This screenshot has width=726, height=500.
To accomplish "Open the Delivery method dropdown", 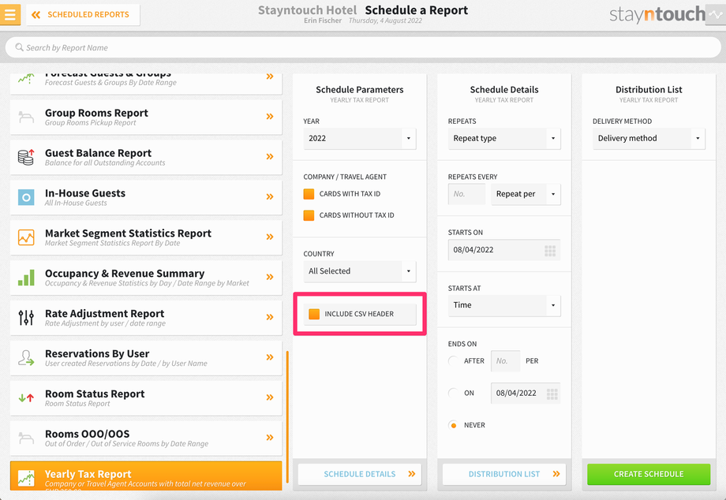I will click(x=649, y=138).
